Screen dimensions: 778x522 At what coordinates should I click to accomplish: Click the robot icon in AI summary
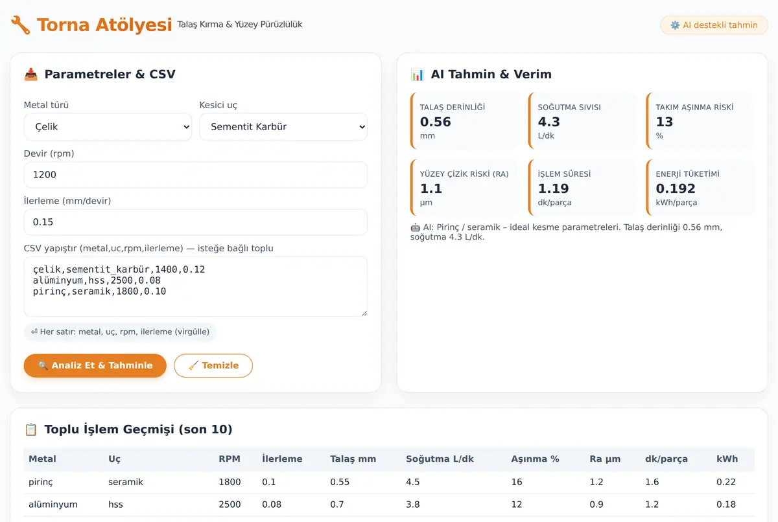pos(416,227)
